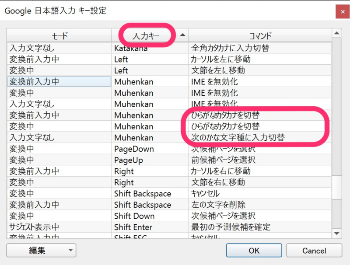
Task: Dismiss the dialog with the Cancel button
Action: pos(314,250)
